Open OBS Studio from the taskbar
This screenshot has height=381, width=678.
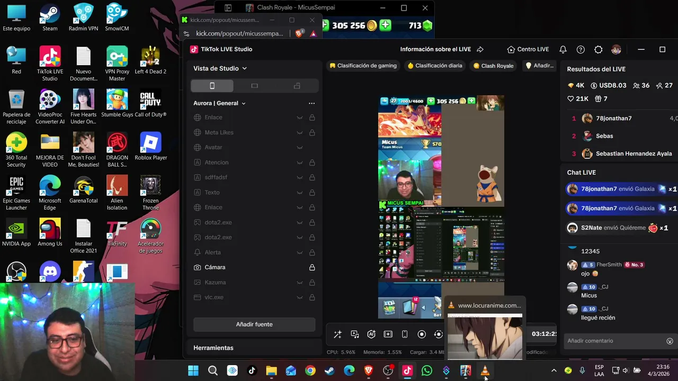tap(388, 371)
